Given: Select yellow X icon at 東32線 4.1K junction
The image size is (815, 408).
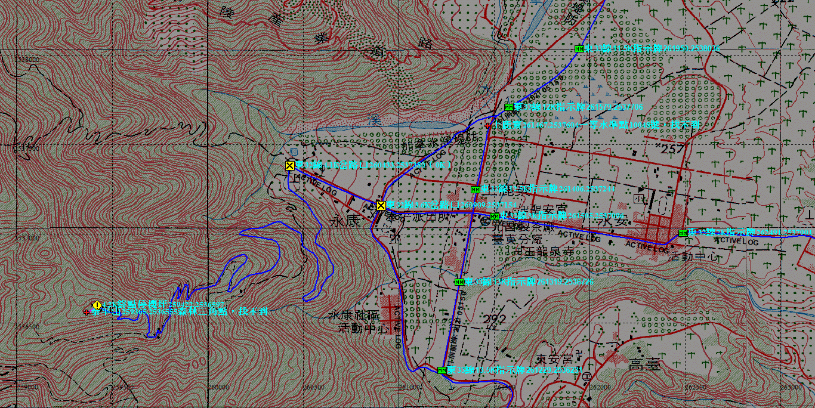Looking at the screenshot, I should tap(290, 165).
